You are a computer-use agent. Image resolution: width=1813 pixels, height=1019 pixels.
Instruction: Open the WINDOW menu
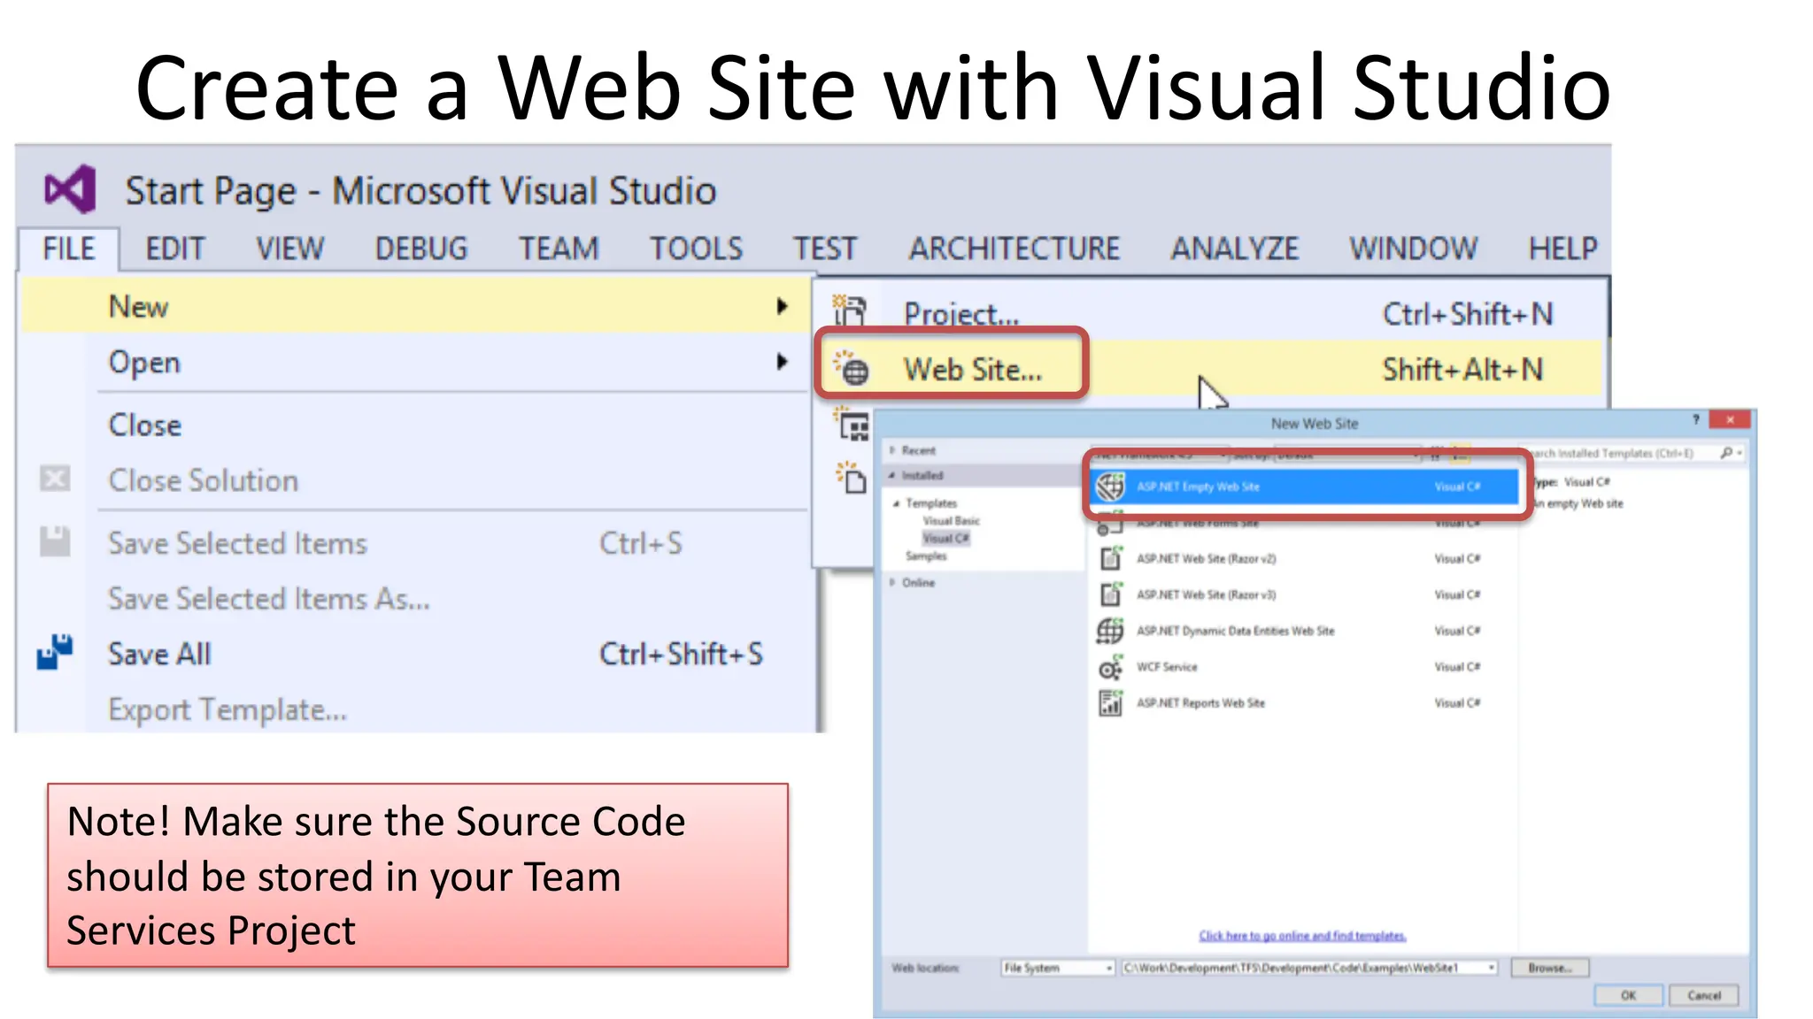[x=1414, y=249]
